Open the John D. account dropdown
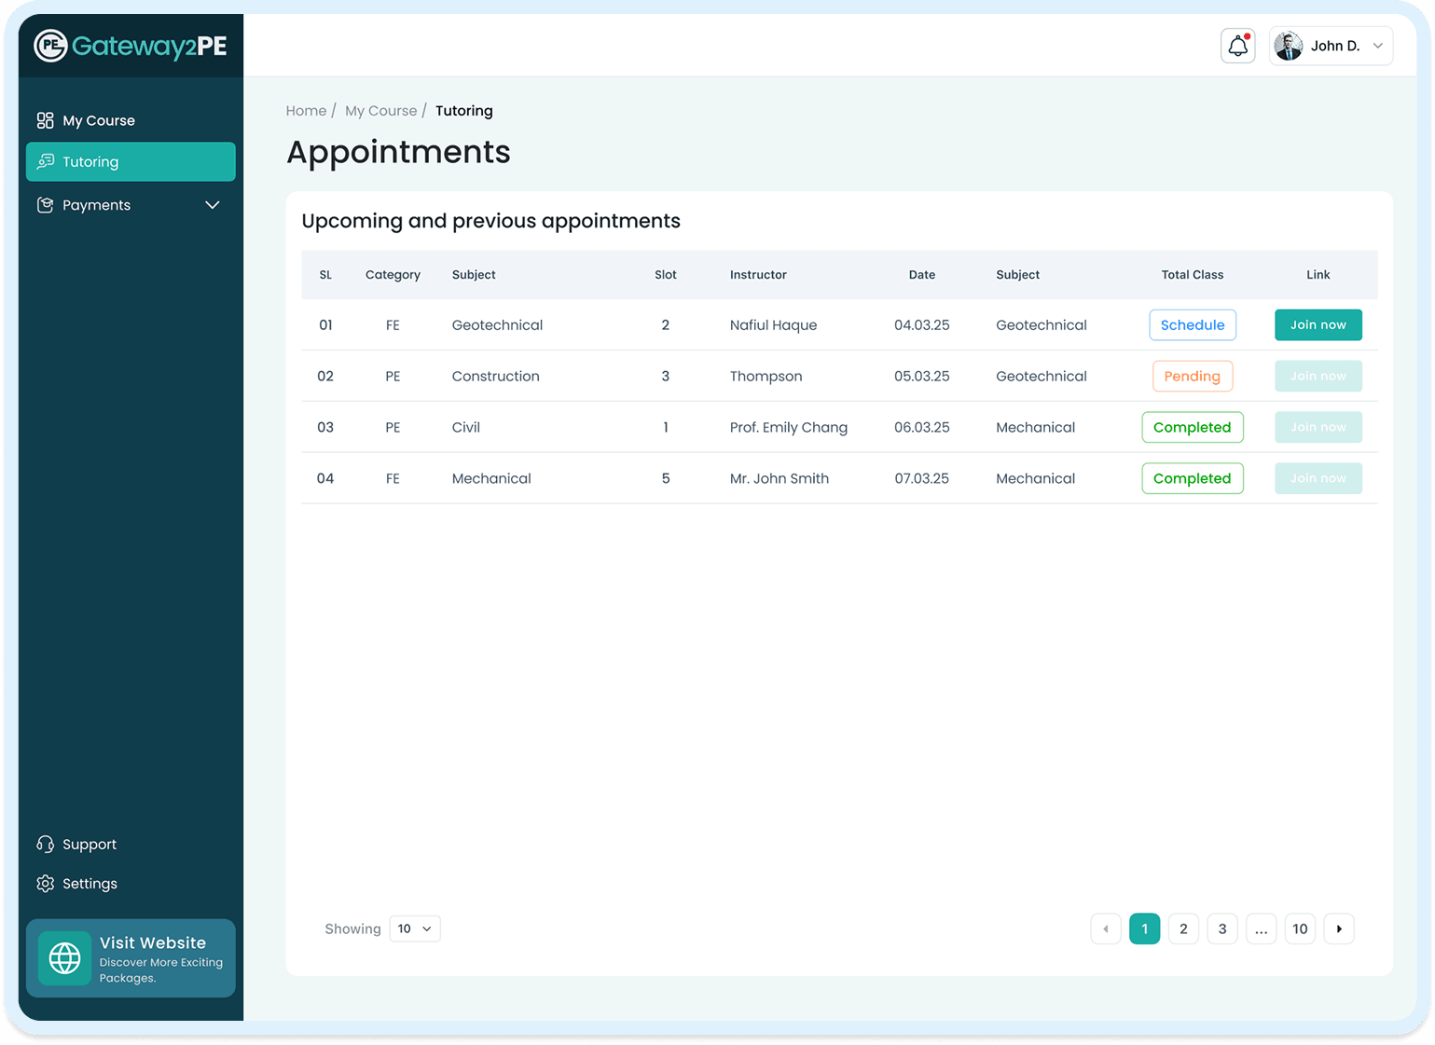The image size is (1435, 1045). tap(1331, 45)
